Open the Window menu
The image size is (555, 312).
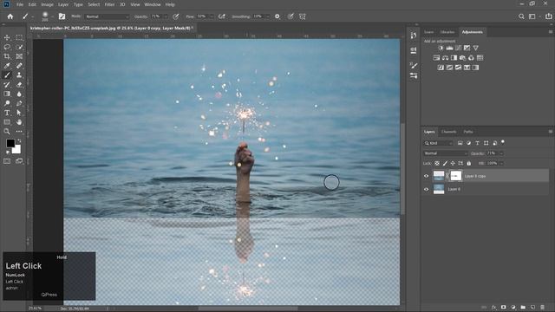[x=153, y=4]
